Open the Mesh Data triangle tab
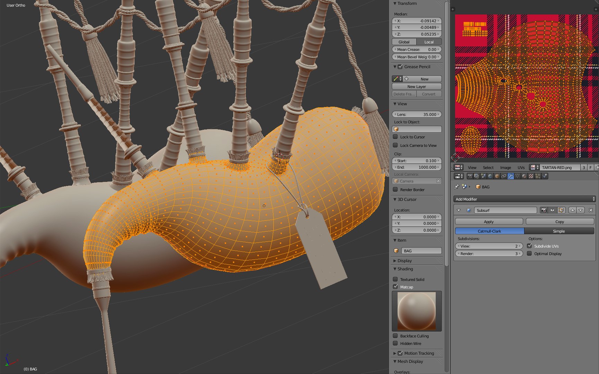 (x=517, y=176)
